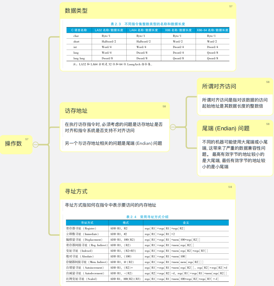The image size is (274, 286).
Task: Click the text 不同的机器可能使用大尾端或小尾端
Action: (x=235, y=154)
